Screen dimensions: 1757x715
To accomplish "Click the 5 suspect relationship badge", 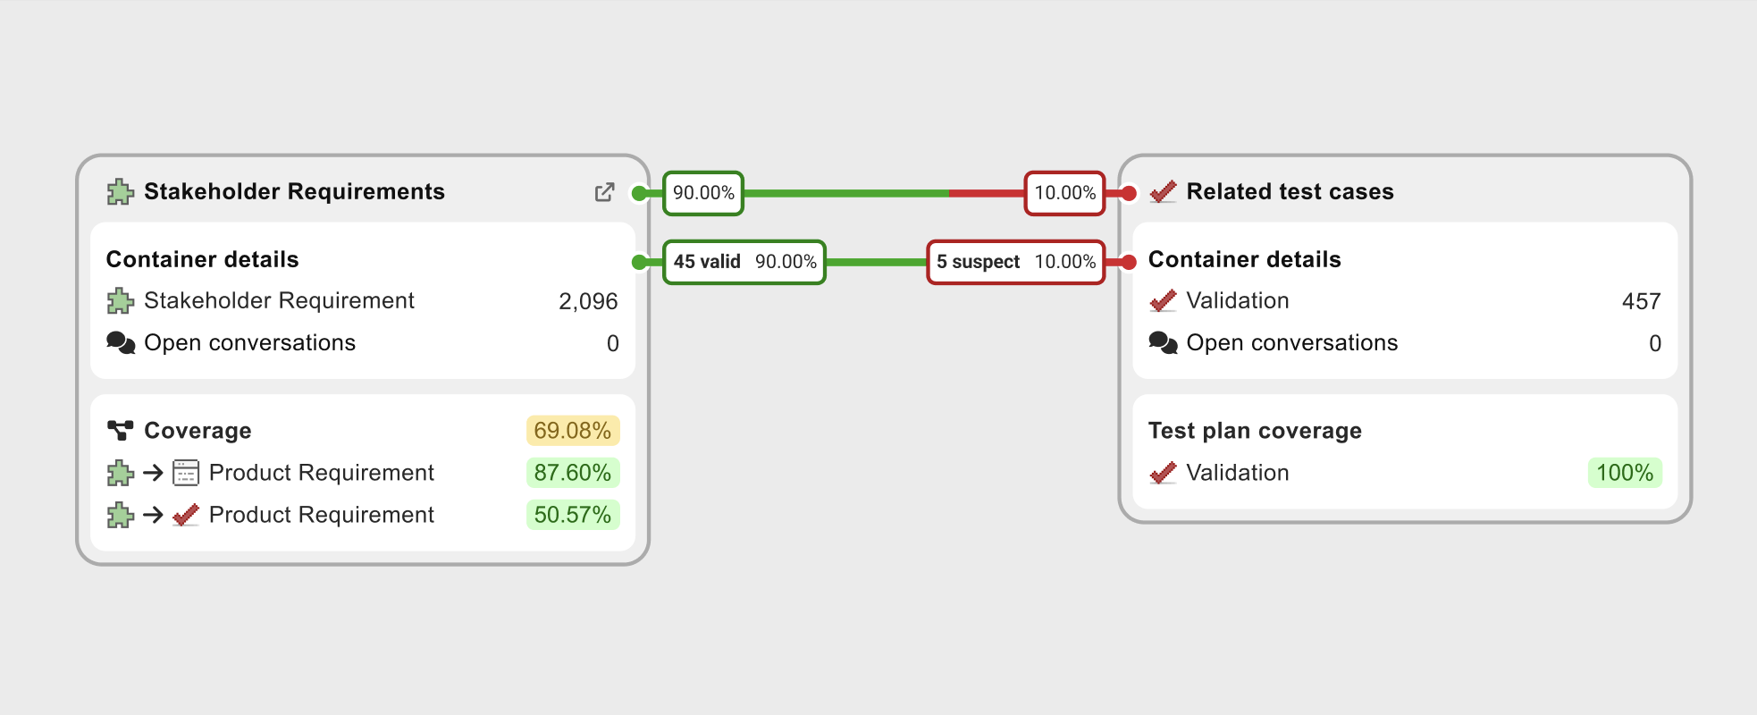I will 1016,262.
